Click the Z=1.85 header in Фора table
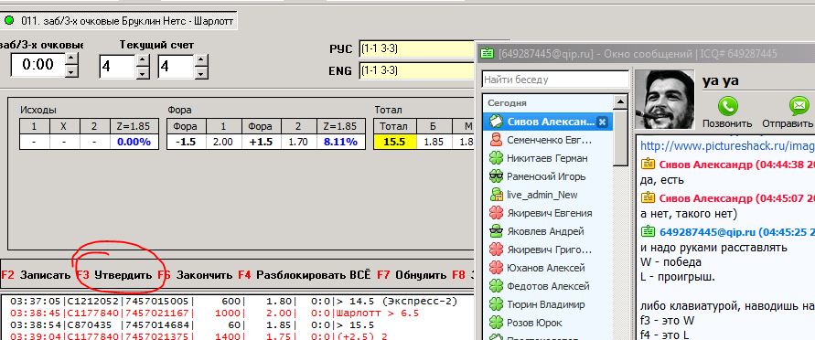This screenshot has height=340, width=815. tap(341, 126)
